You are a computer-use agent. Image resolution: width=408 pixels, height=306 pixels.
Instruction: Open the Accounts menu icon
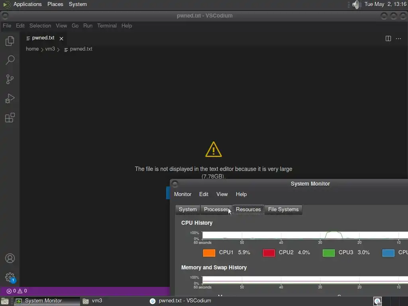tap(10, 258)
